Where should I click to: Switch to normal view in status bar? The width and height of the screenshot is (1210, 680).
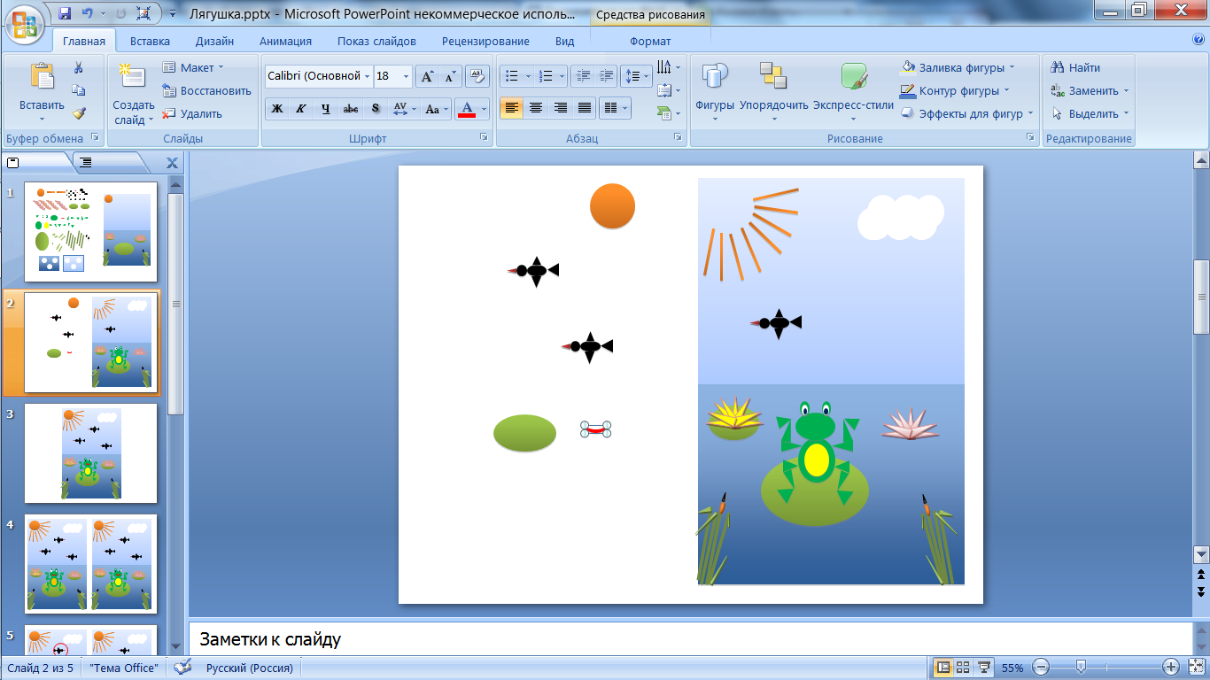(943, 667)
